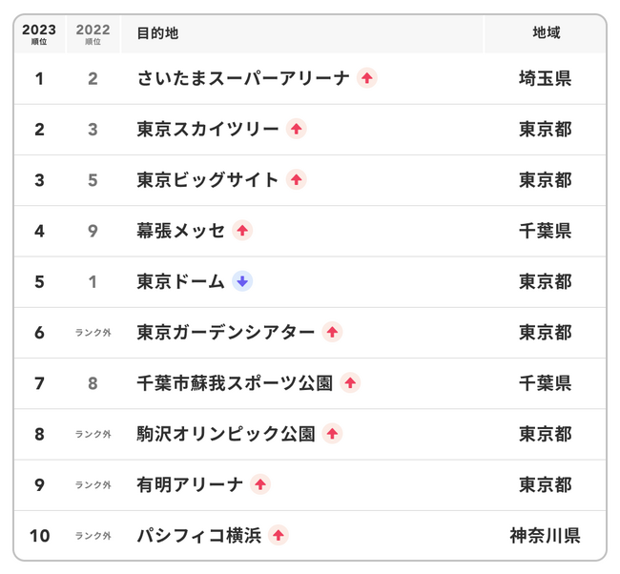620x574 pixels.
Task: Click the 千葉県 region for 幕張メッセ
Action: click(x=546, y=230)
